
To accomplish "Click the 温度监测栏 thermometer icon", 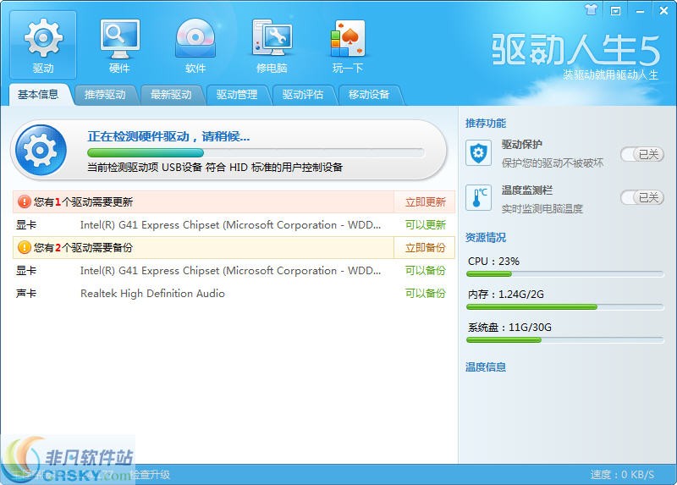I will point(478,197).
